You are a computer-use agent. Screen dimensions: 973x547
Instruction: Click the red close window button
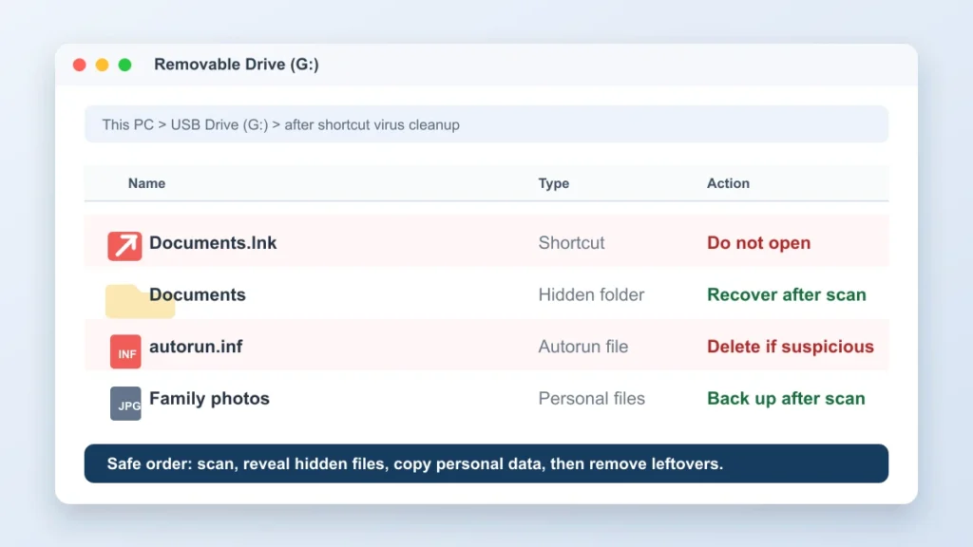pyautogui.click(x=80, y=65)
